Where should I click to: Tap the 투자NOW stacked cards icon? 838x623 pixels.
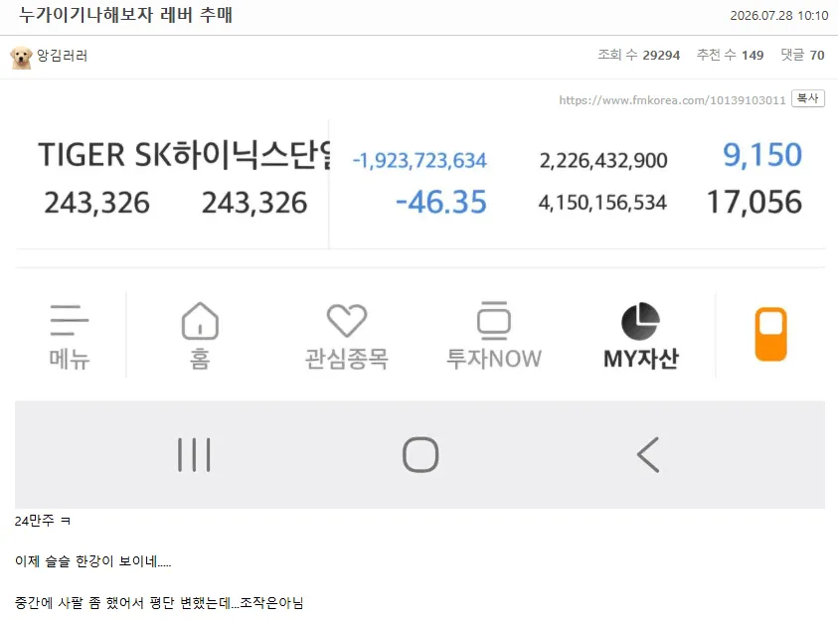tap(494, 321)
